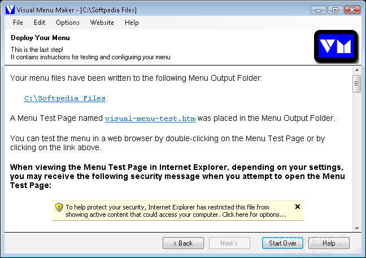Click the 'This is the last step!' text

click(37, 50)
